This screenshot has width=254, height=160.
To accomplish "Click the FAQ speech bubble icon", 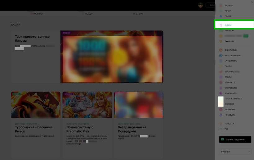I will coord(221,129).
